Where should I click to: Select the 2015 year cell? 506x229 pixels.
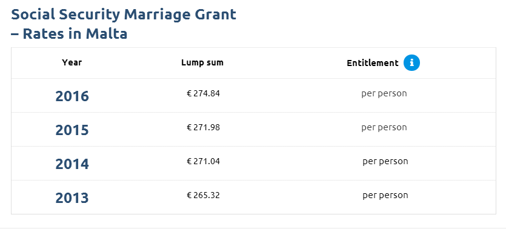point(72,130)
